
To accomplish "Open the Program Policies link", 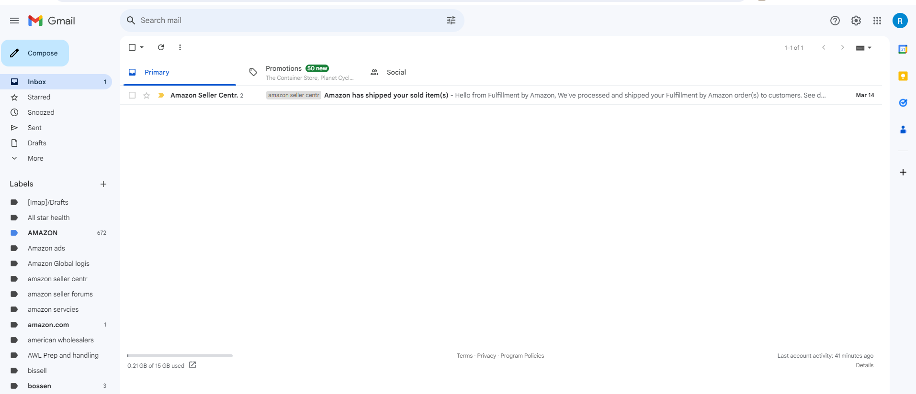I will [x=522, y=356].
